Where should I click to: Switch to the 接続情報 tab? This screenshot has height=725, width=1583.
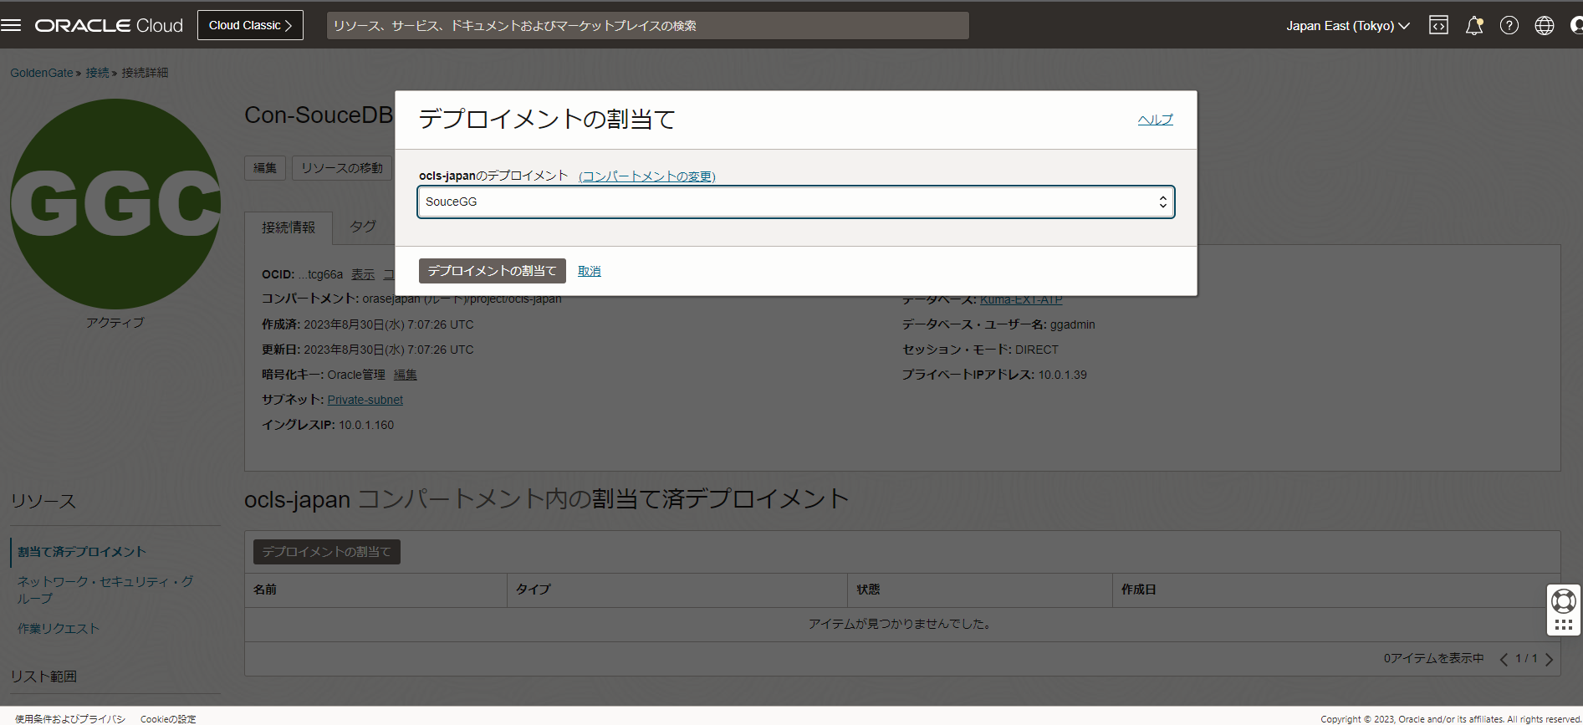click(x=289, y=227)
